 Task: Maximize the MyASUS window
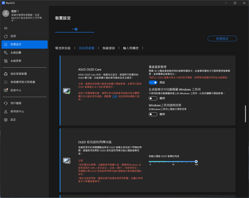pyautogui.click(x=235, y=3)
